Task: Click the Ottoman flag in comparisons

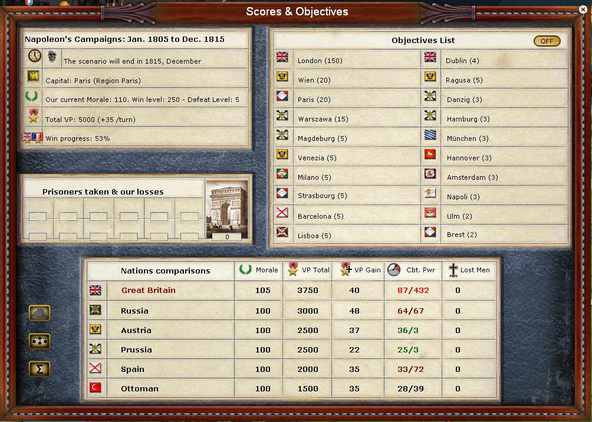Action: [95, 388]
